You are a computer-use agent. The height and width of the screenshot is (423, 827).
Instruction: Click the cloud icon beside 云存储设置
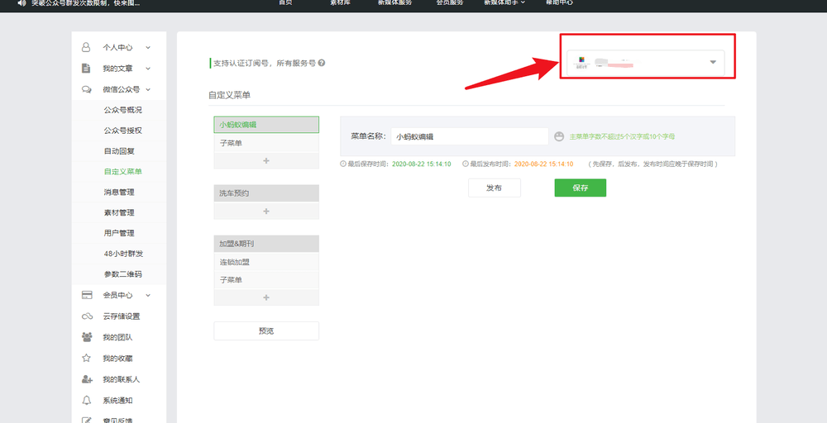tap(87, 316)
